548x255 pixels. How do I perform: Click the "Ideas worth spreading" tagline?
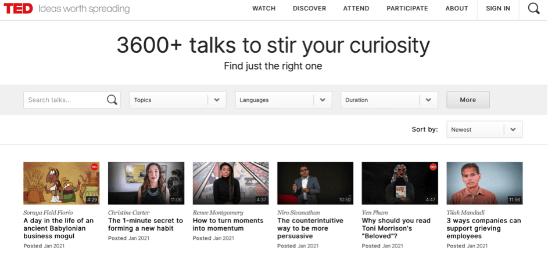tap(84, 9)
